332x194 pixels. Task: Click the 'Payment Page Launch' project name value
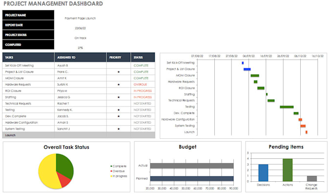tap(80, 19)
